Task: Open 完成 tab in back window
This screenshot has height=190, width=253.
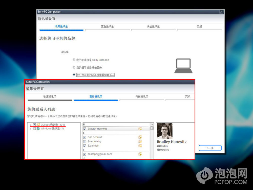Action: pyautogui.click(x=199, y=27)
